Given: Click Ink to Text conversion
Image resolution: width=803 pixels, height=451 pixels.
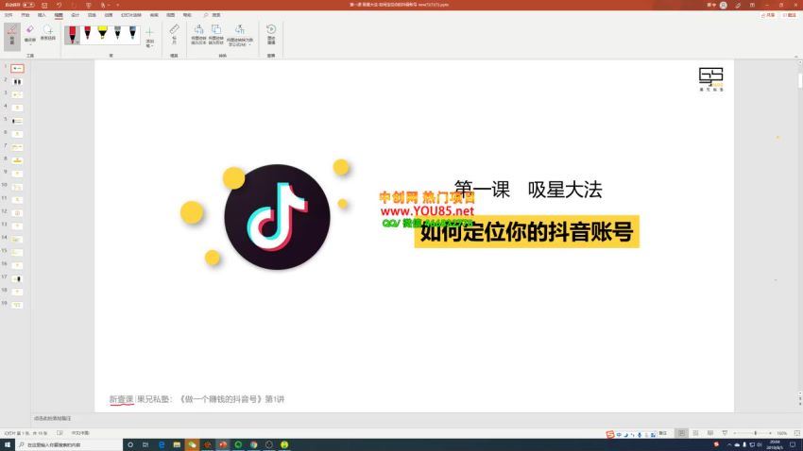Looking at the screenshot, I should tap(198, 34).
